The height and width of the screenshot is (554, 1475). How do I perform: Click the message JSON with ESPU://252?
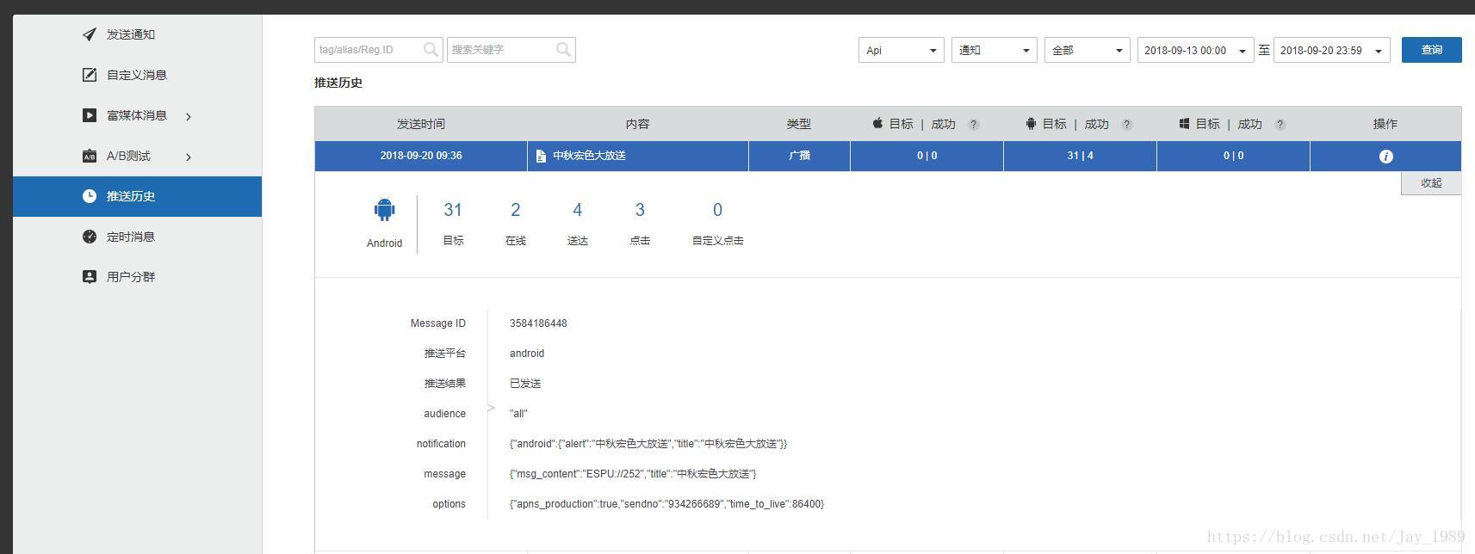pyautogui.click(x=633, y=474)
